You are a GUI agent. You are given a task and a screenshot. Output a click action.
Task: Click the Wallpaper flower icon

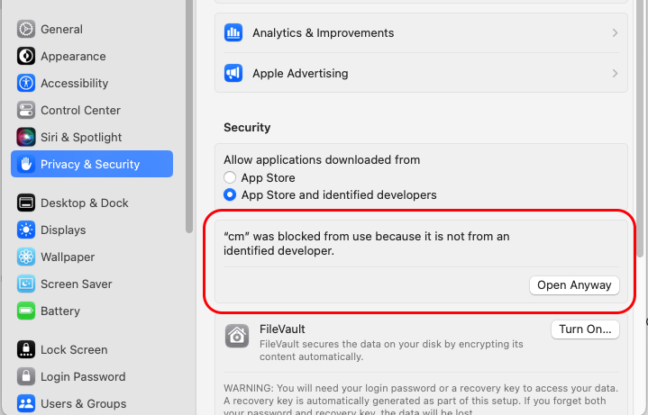26,257
